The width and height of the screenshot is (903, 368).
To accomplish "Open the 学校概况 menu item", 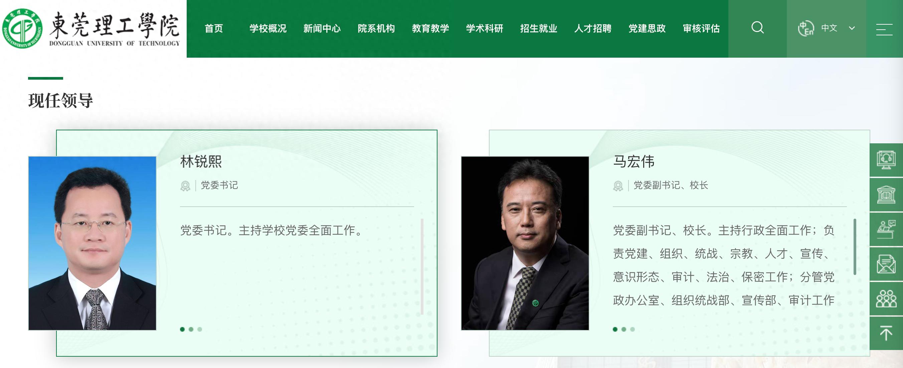I will [x=268, y=28].
